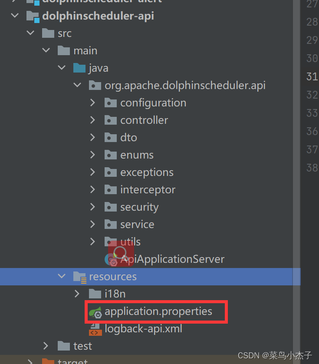Select the org.apache.dolphinscheduler.api package label
319x364 pixels.
tap(185, 86)
